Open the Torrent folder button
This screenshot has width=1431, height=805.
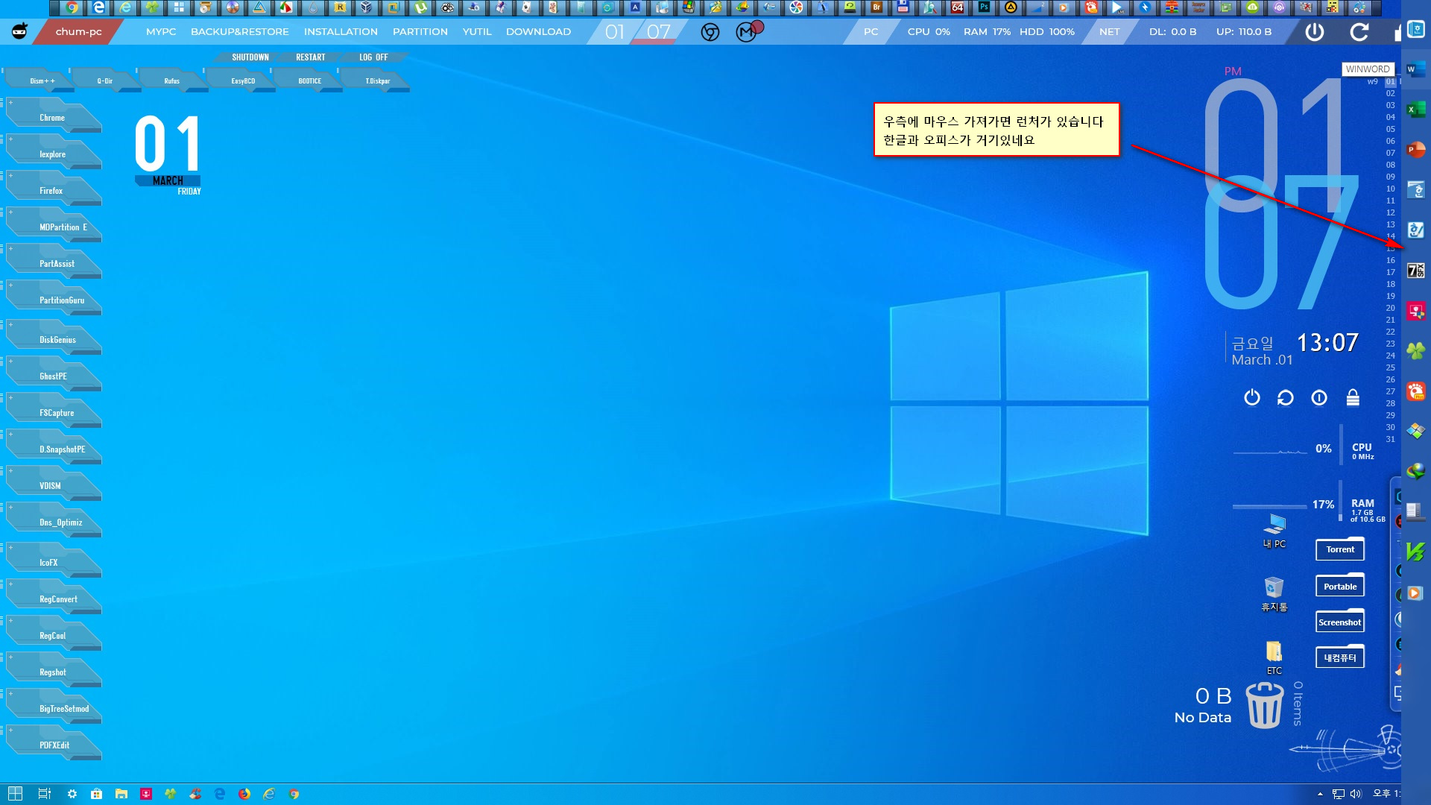pos(1340,549)
